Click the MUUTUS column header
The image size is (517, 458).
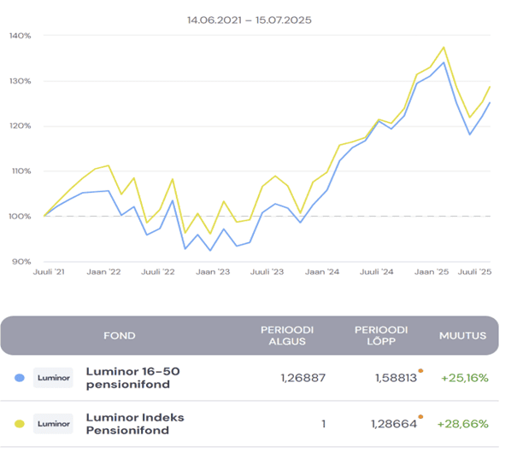point(462,335)
